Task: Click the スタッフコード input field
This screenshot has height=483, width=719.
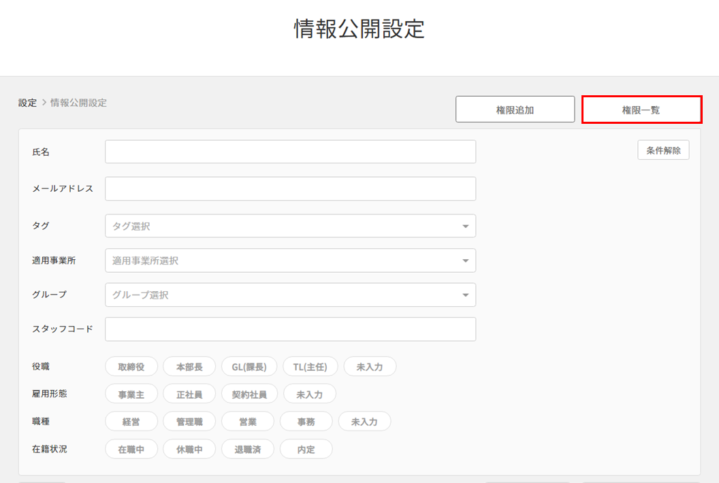Action: coord(290,329)
